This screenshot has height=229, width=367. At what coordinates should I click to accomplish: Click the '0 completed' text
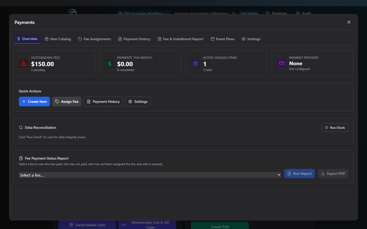pyautogui.click(x=125, y=70)
